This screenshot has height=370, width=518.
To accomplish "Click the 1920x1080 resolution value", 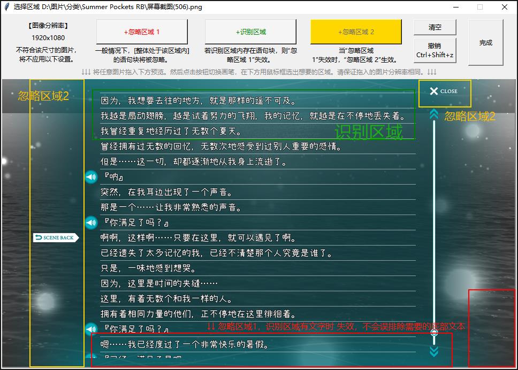I will [48, 37].
